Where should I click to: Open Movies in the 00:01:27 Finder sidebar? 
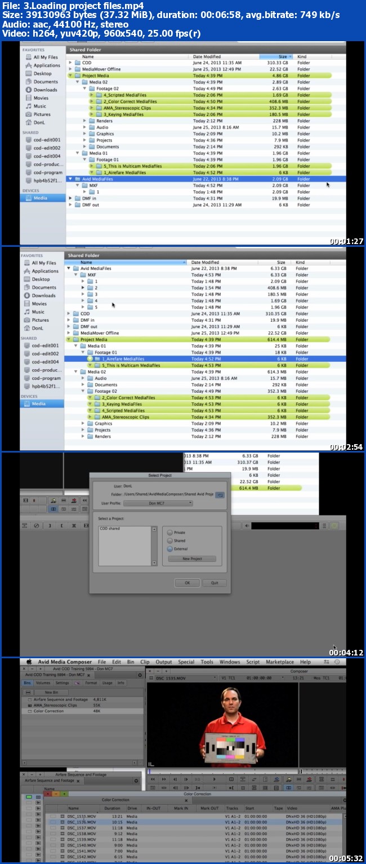point(37,98)
